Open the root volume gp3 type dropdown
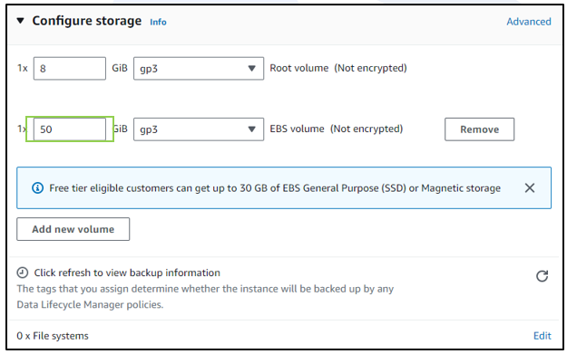 (x=199, y=68)
